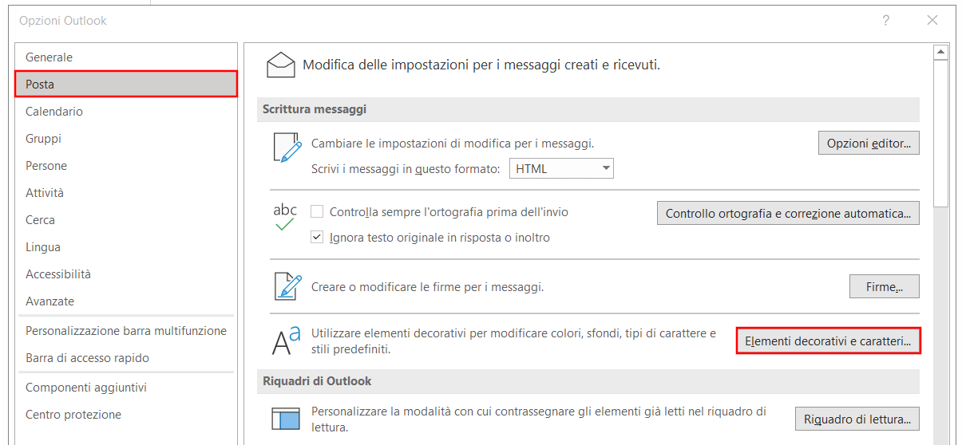This screenshot has width=962, height=445.
Task: Click the envelope icon beside the header
Action: point(280,65)
